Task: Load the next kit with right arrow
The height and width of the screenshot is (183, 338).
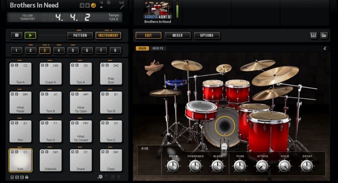Action: [x=87, y=5]
